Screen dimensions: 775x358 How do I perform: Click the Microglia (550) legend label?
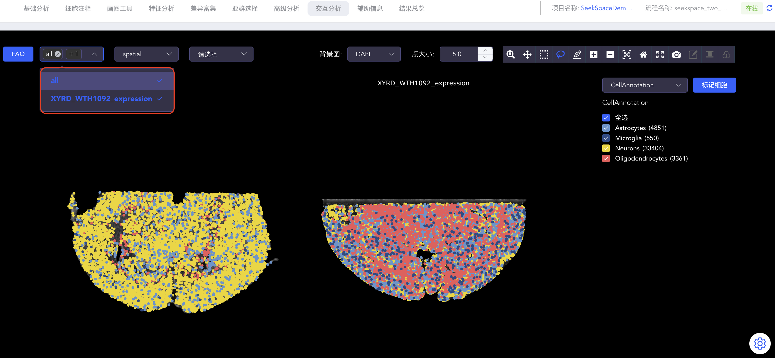click(637, 138)
